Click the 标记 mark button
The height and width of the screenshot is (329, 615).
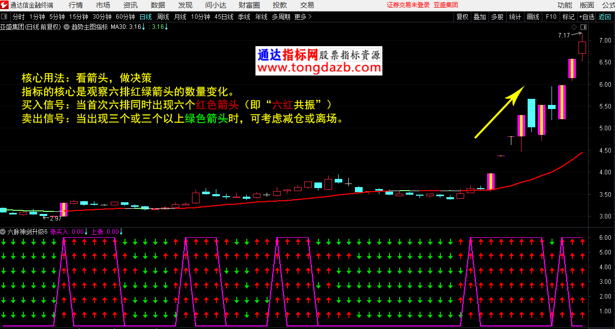click(x=568, y=17)
